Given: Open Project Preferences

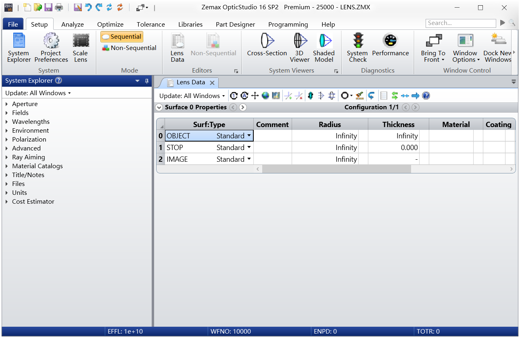Looking at the screenshot, I should 51,48.
